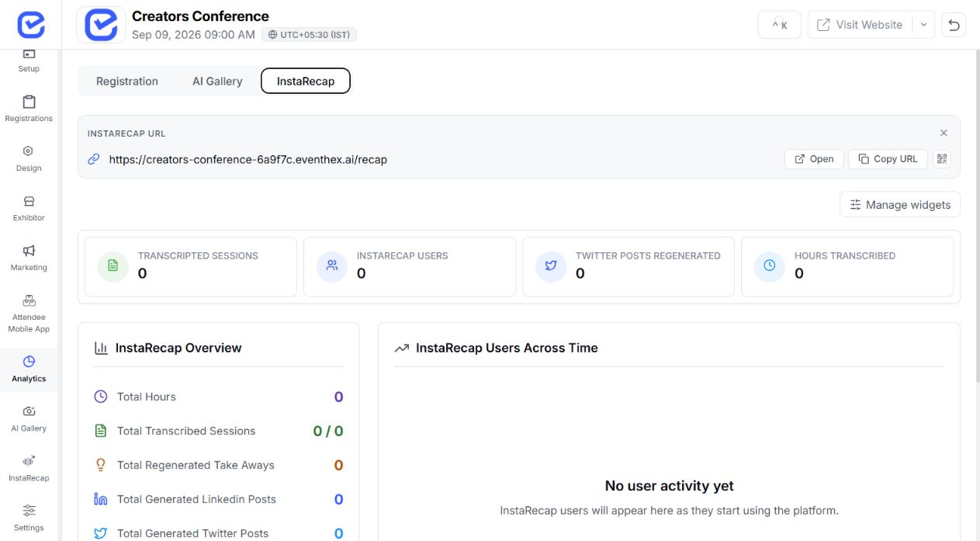Click the Sep 09, 2026 09:00 AM date
Viewport: 980px width, 541px height.
tap(193, 35)
